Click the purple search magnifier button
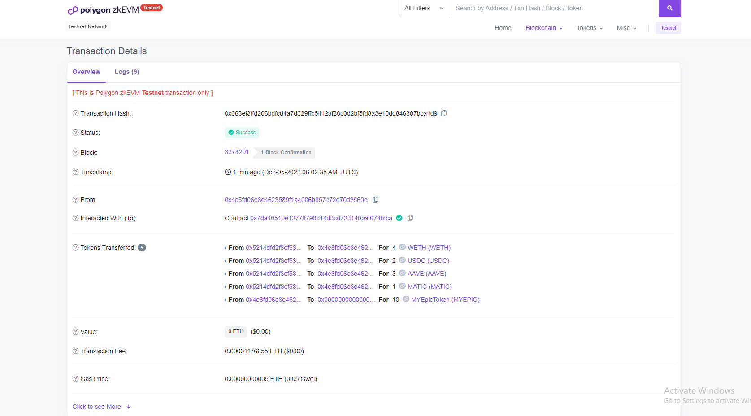 669,8
